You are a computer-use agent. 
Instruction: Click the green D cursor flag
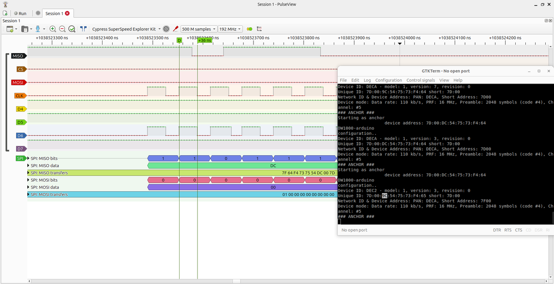coord(179,41)
